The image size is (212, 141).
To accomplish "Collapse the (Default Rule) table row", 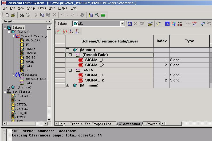I will point(70,55).
